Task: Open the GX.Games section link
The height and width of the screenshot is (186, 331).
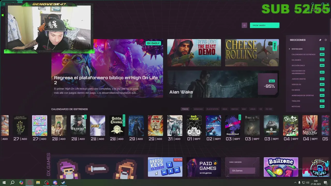Action: tap(296, 60)
